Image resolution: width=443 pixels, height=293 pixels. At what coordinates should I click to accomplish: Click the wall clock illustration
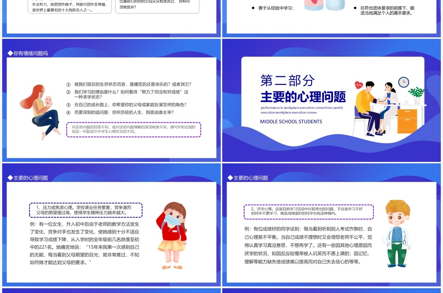click(x=404, y=82)
